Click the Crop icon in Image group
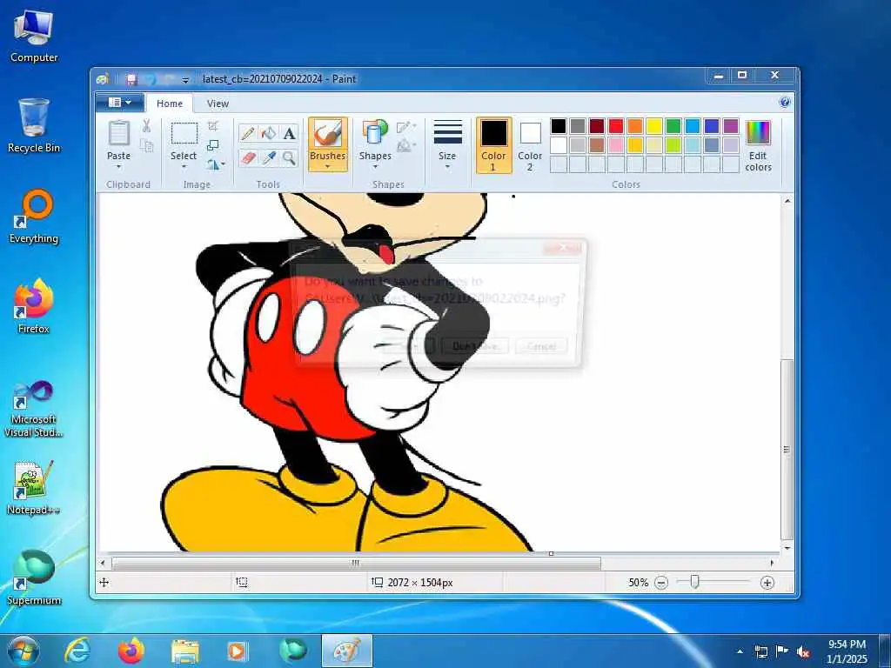Viewport: 891px width, 668px height. (213, 126)
